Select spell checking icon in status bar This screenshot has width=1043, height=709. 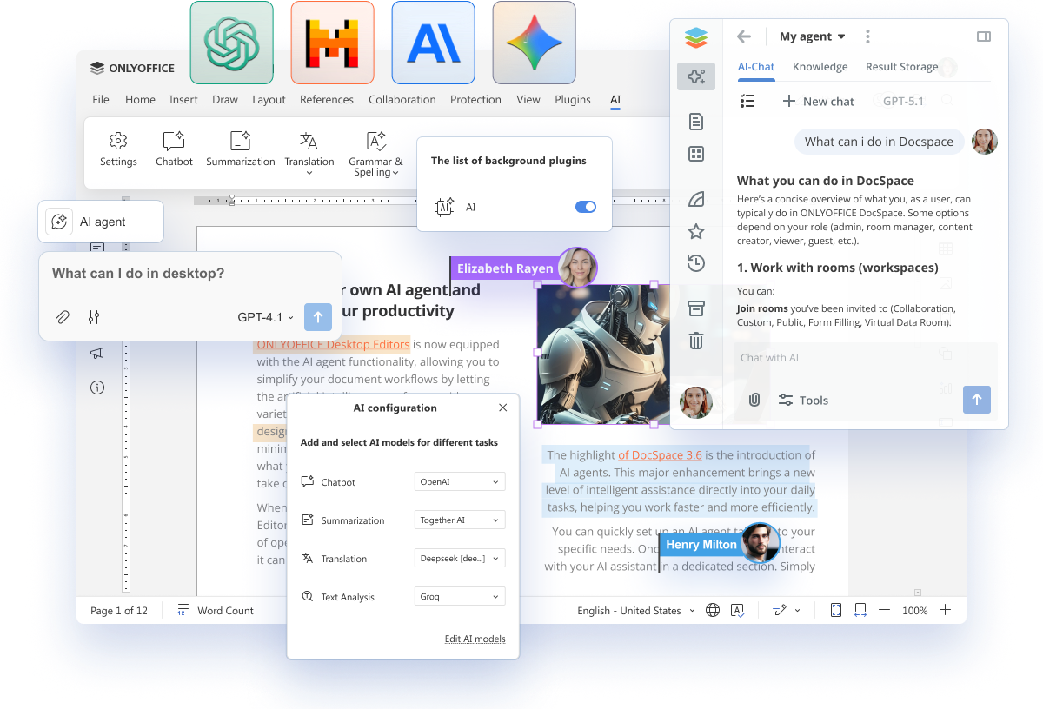pos(737,610)
